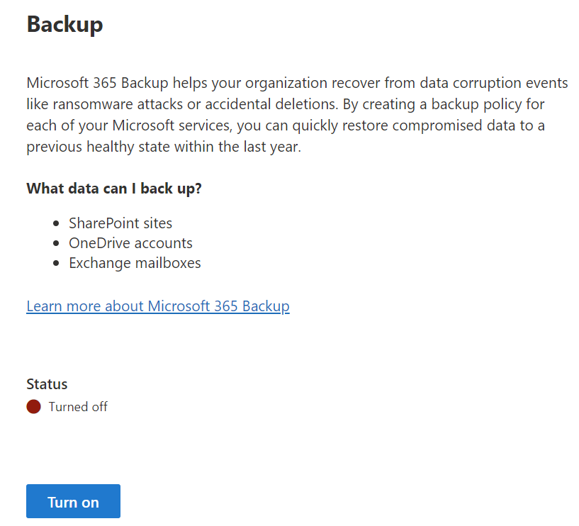
Task: Click the What data can I back up heading
Action: pyautogui.click(x=114, y=189)
